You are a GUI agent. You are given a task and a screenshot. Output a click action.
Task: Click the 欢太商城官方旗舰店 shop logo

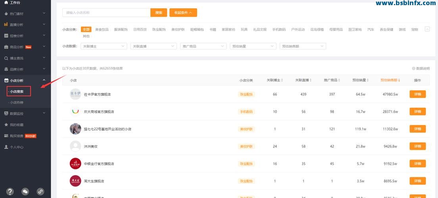point(75,112)
